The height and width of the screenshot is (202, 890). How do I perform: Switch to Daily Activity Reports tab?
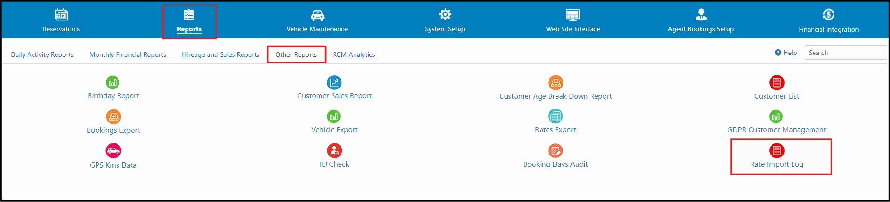click(42, 54)
